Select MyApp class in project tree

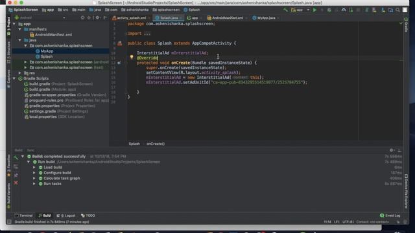pos(45,51)
